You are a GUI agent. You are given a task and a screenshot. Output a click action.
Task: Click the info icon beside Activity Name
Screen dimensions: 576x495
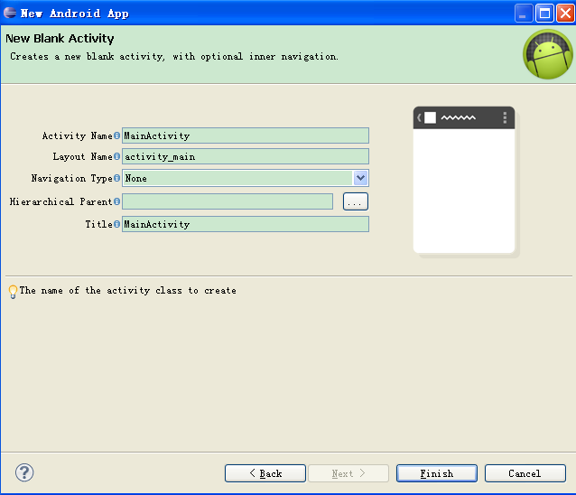(116, 135)
